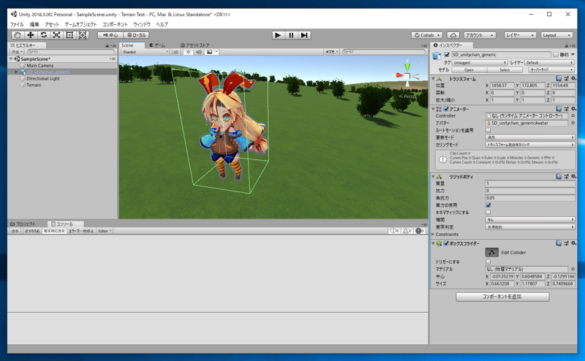
Task: Open the File menu
Action: pyautogui.click(x=16, y=24)
